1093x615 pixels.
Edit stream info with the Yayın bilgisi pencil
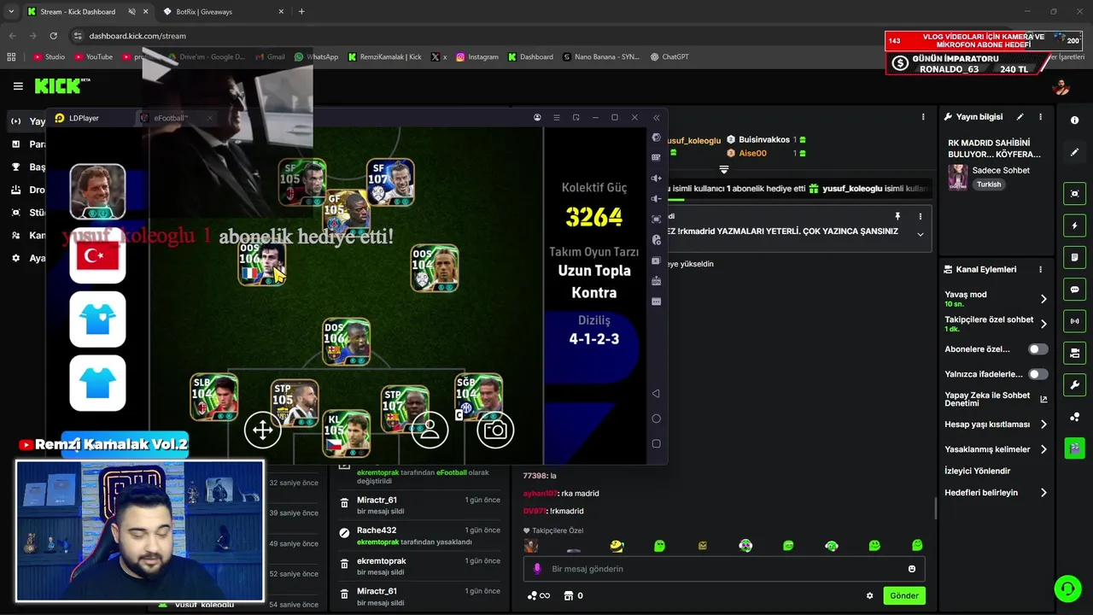click(1020, 117)
